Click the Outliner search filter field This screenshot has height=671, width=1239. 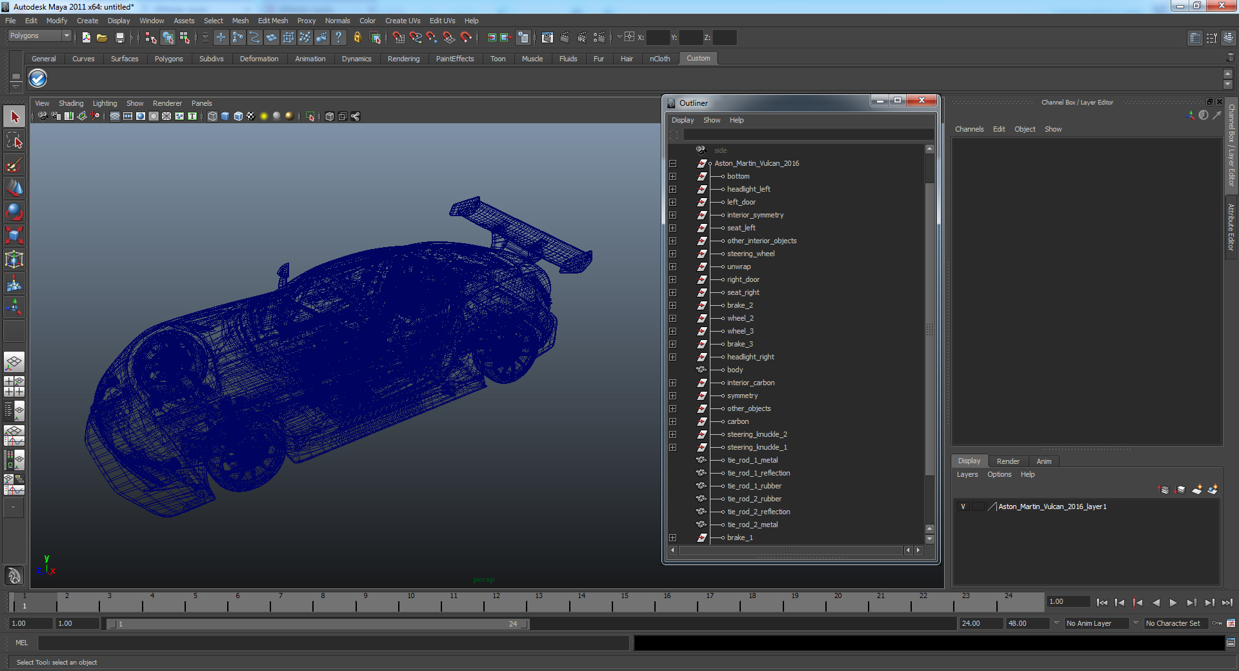point(808,134)
